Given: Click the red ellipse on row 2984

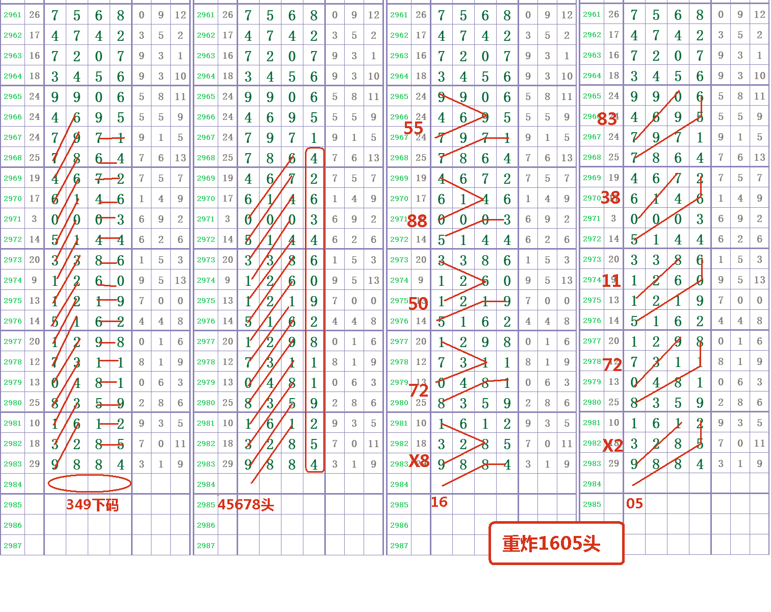Looking at the screenshot, I should pyautogui.click(x=89, y=482).
